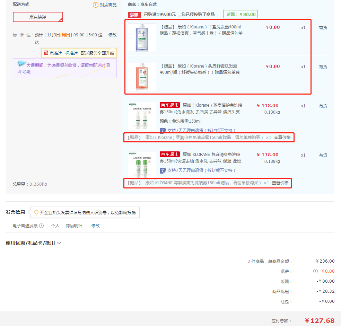Click the 燕麦倍护免洗喷雾 product title
The image size is (341, 326).
pos(201,108)
